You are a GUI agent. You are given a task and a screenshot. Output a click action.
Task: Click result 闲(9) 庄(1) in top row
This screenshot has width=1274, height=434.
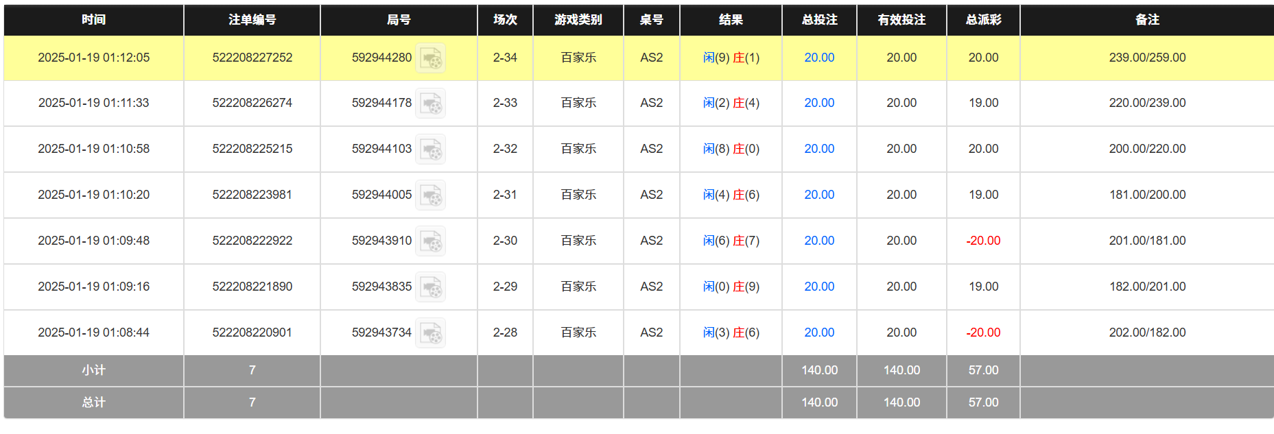[x=731, y=58]
